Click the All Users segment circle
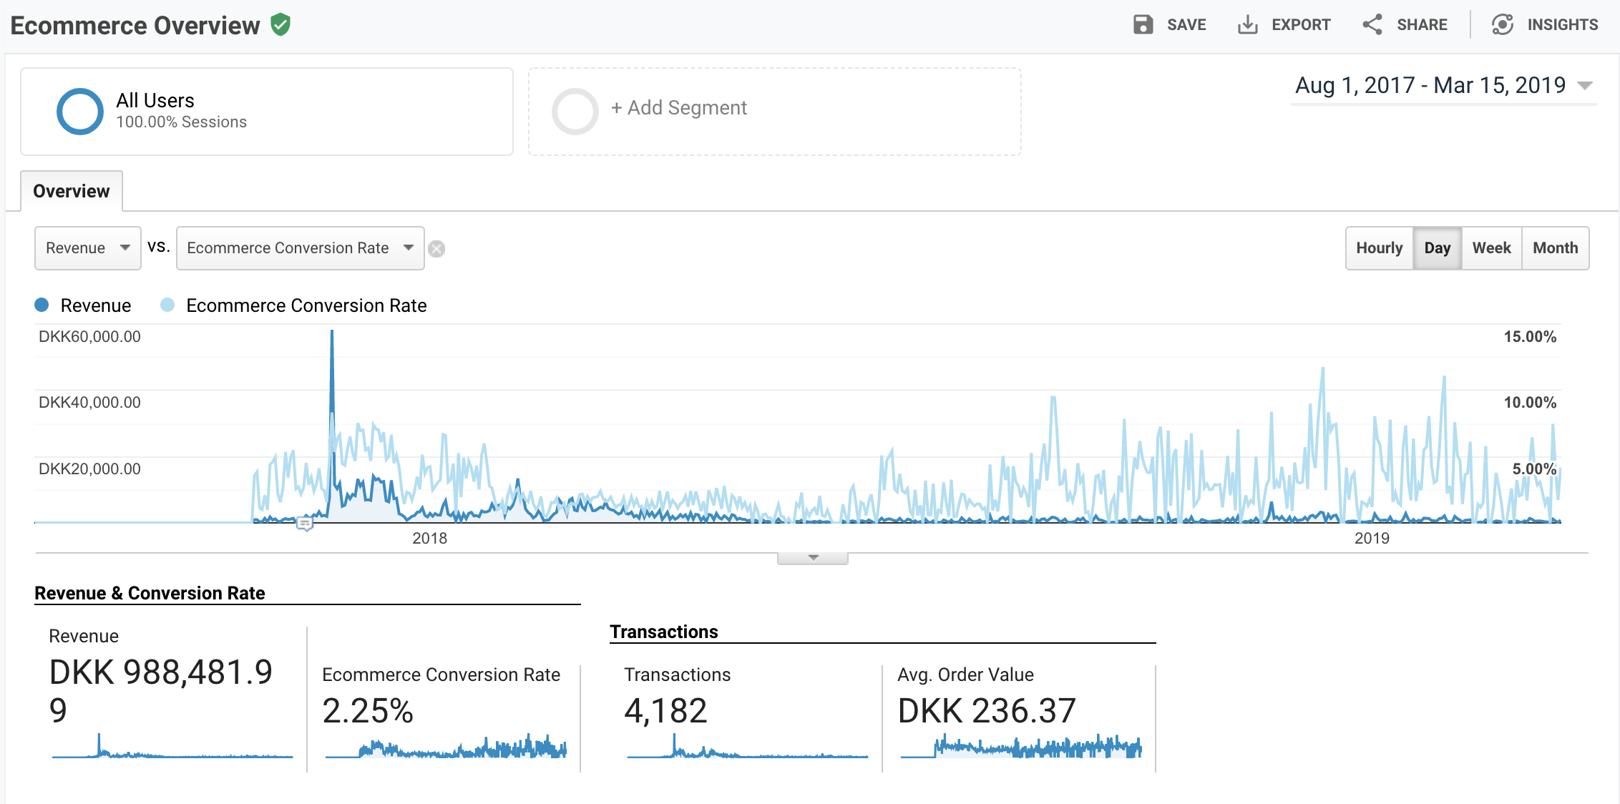1620x804 pixels. pyautogui.click(x=80, y=111)
